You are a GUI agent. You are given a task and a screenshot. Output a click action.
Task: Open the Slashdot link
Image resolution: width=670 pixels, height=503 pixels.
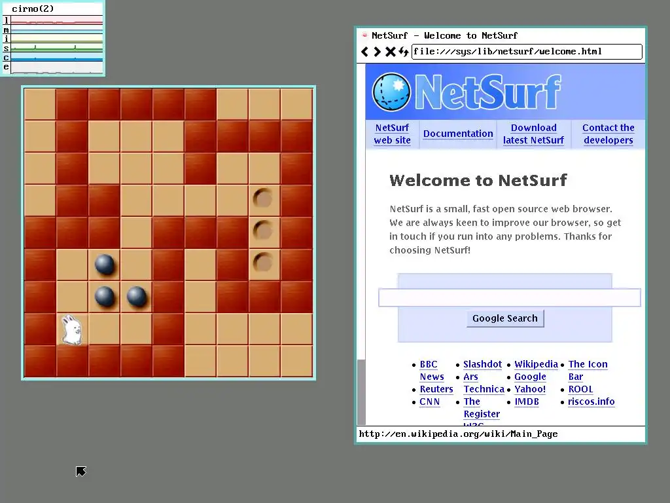[482, 364]
